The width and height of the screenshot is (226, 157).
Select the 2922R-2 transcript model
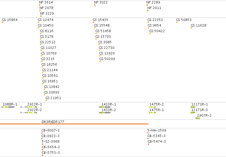point(28,113)
